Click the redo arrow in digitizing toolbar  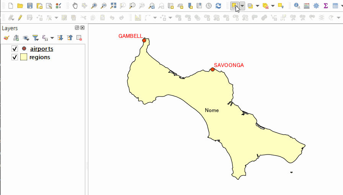[121, 18]
